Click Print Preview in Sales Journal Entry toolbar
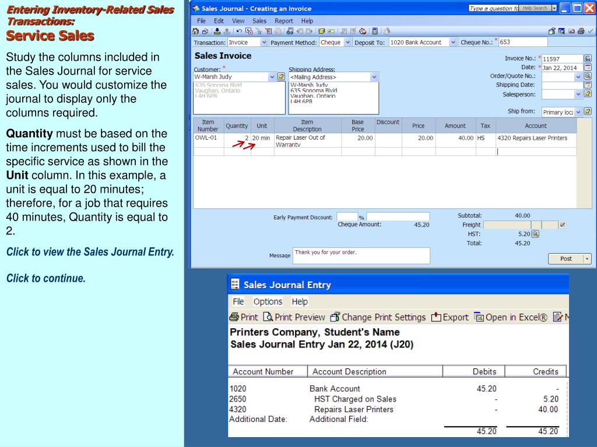Image resolution: width=597 pixels, height=447 pixels. 294,317
